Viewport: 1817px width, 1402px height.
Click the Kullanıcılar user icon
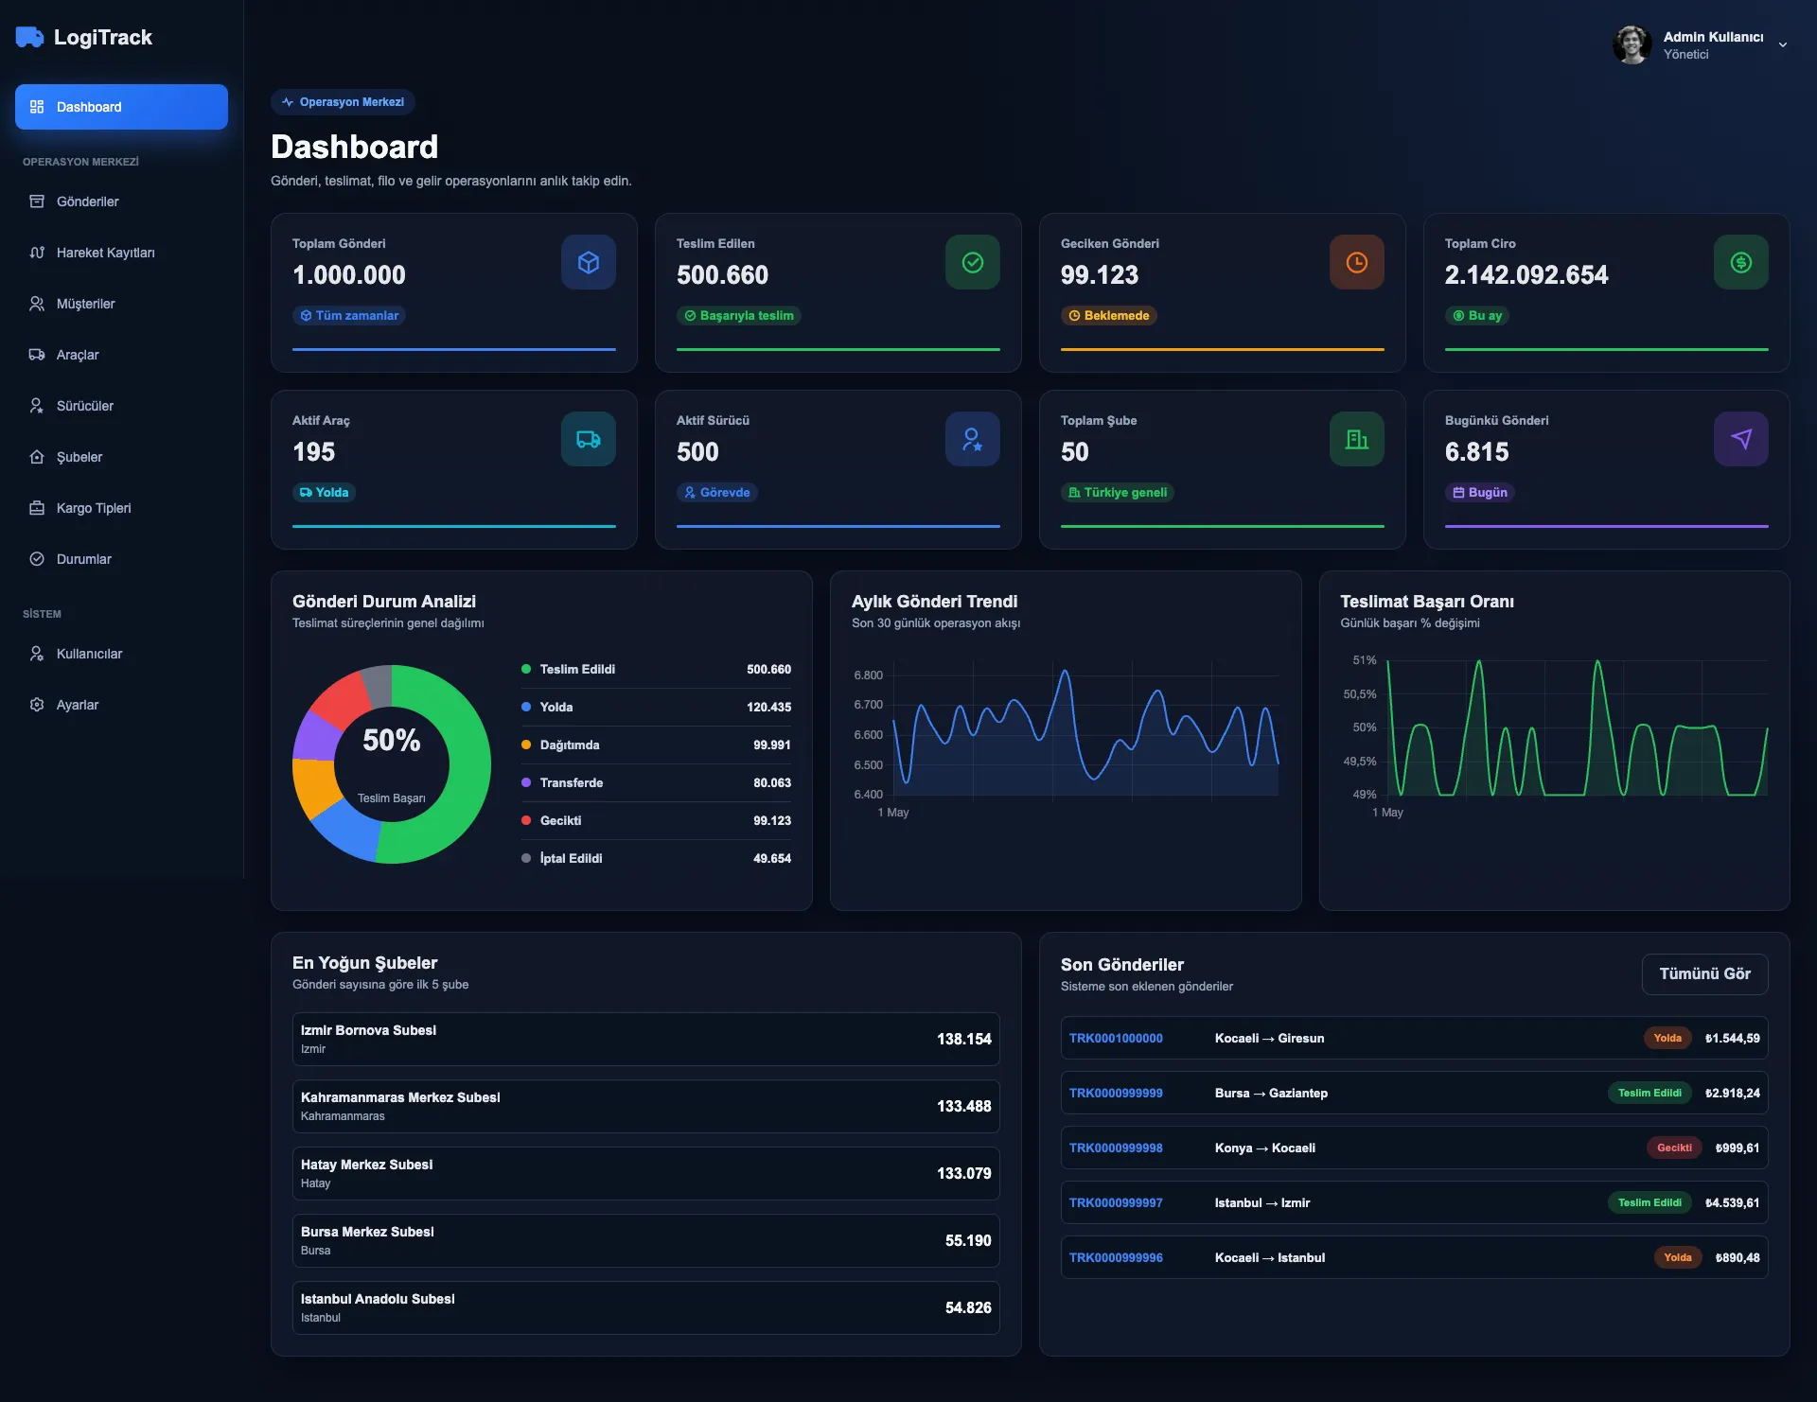point(37,654)
